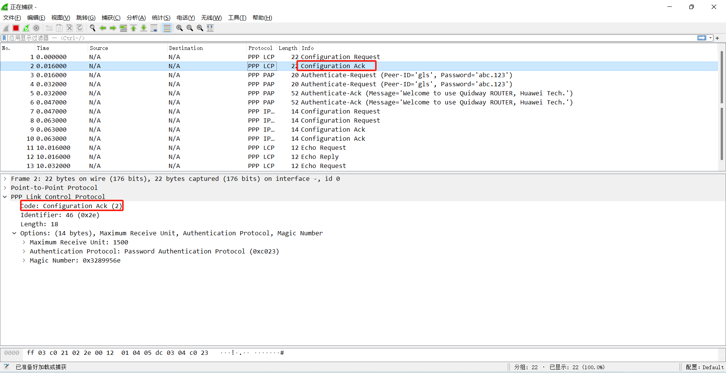Open the 捕获(C) menu
Image resolution: width=726 pixels, height=373 pixels.
tap(111, 18)
